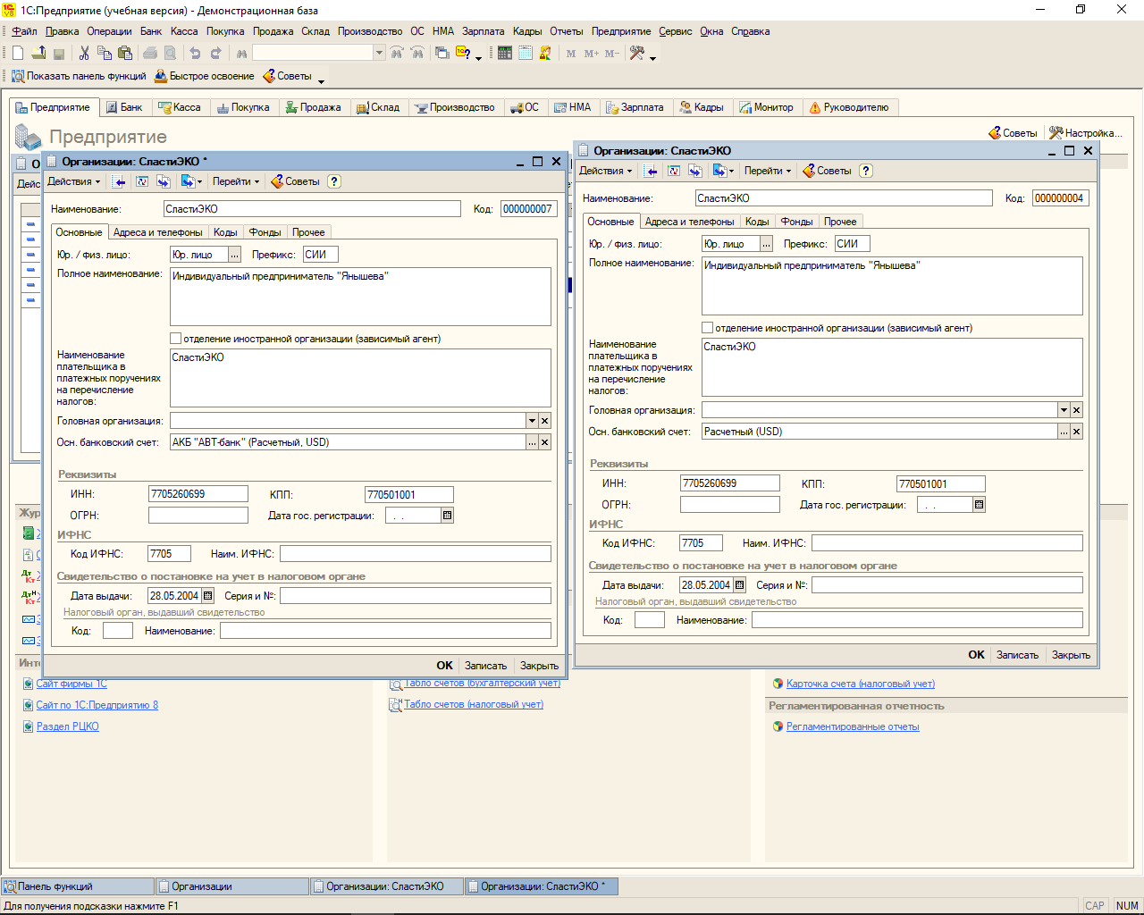The width and height of the screenshot is (1144, 915).
Task: Open the Calculator toolbar icon
Action: [x=505, y=54]
